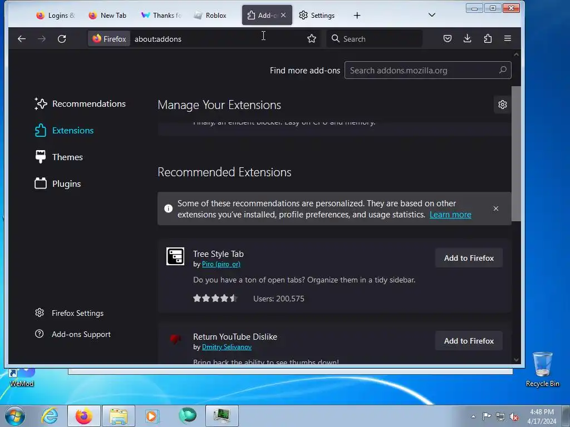The height and width of the screenshot is (427, 570).
Task: Click the toolbar Search box
Action: click(x=375, y=39)
